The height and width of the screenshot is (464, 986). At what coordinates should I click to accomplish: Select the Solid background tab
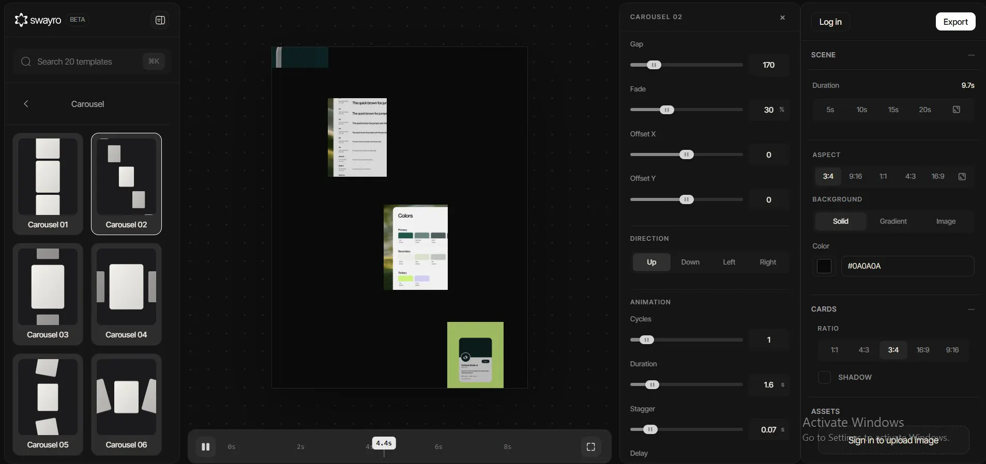(841, 221)
